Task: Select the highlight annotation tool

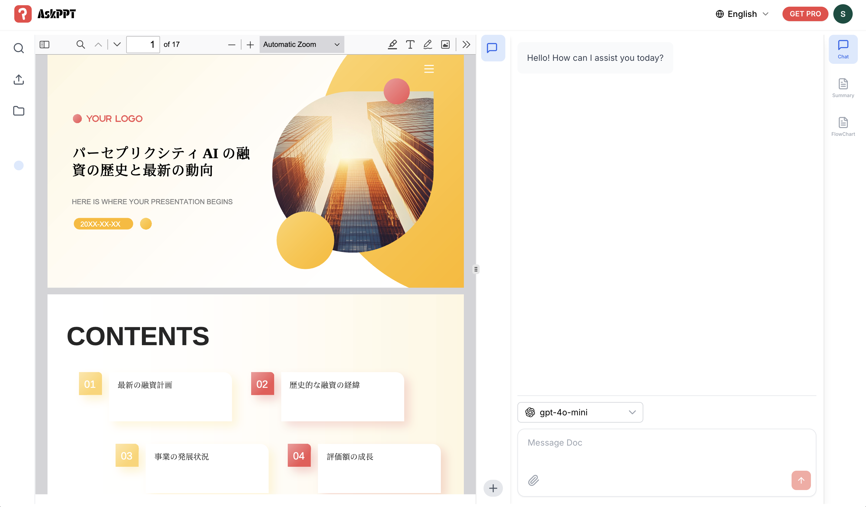Action: [x=392, y=44]
